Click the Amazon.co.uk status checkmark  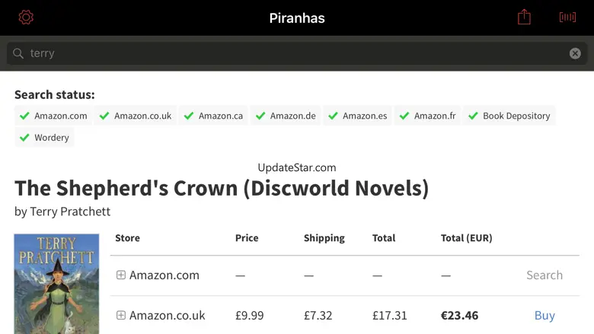105,116
